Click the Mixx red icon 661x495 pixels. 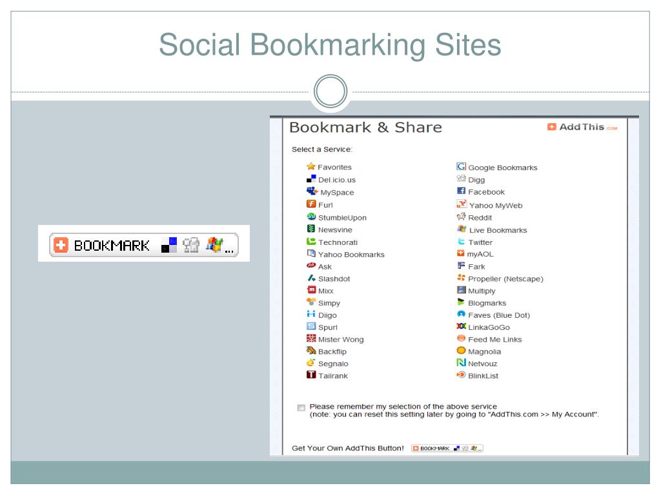click(311, 289)
